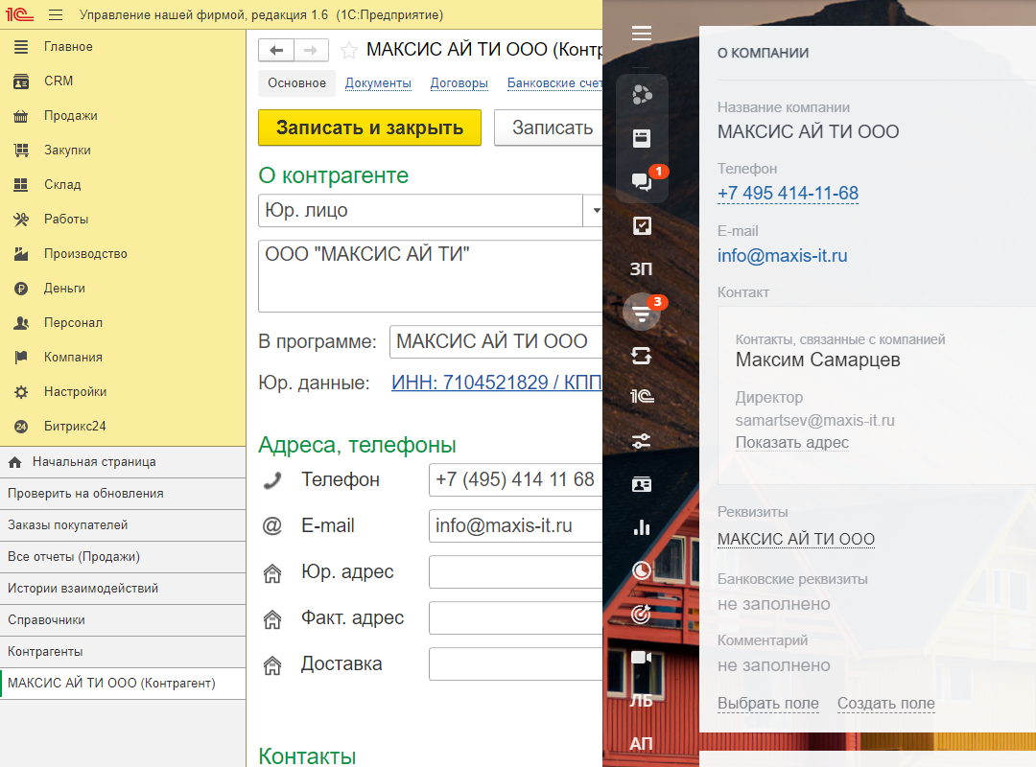Click the Bitrix24 calendar icon
1036x767 pixels.
pyautogui.click(x=642, y=138)
